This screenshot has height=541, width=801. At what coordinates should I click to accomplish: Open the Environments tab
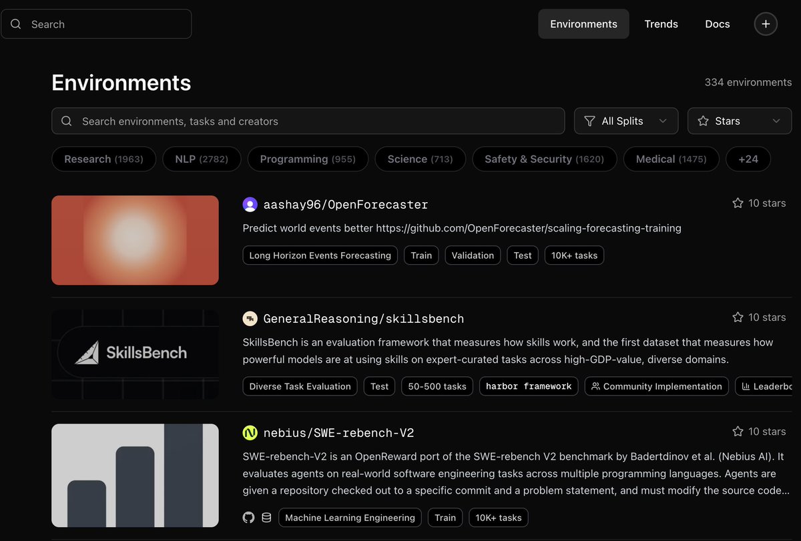(583, 24)
